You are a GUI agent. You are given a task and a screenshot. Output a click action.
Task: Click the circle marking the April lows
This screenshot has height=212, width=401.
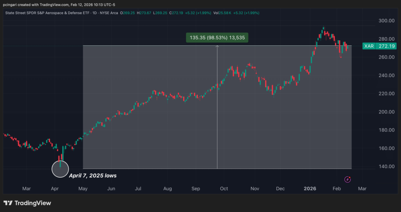60,169
